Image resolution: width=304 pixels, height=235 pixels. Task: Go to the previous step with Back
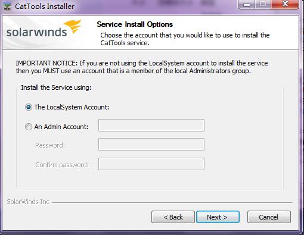pyautogui.click(x=173, y=217)
